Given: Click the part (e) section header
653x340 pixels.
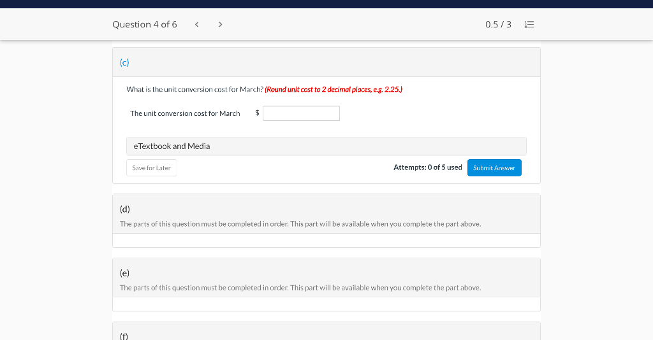Looking at the screenshot, I should [326, 278].
